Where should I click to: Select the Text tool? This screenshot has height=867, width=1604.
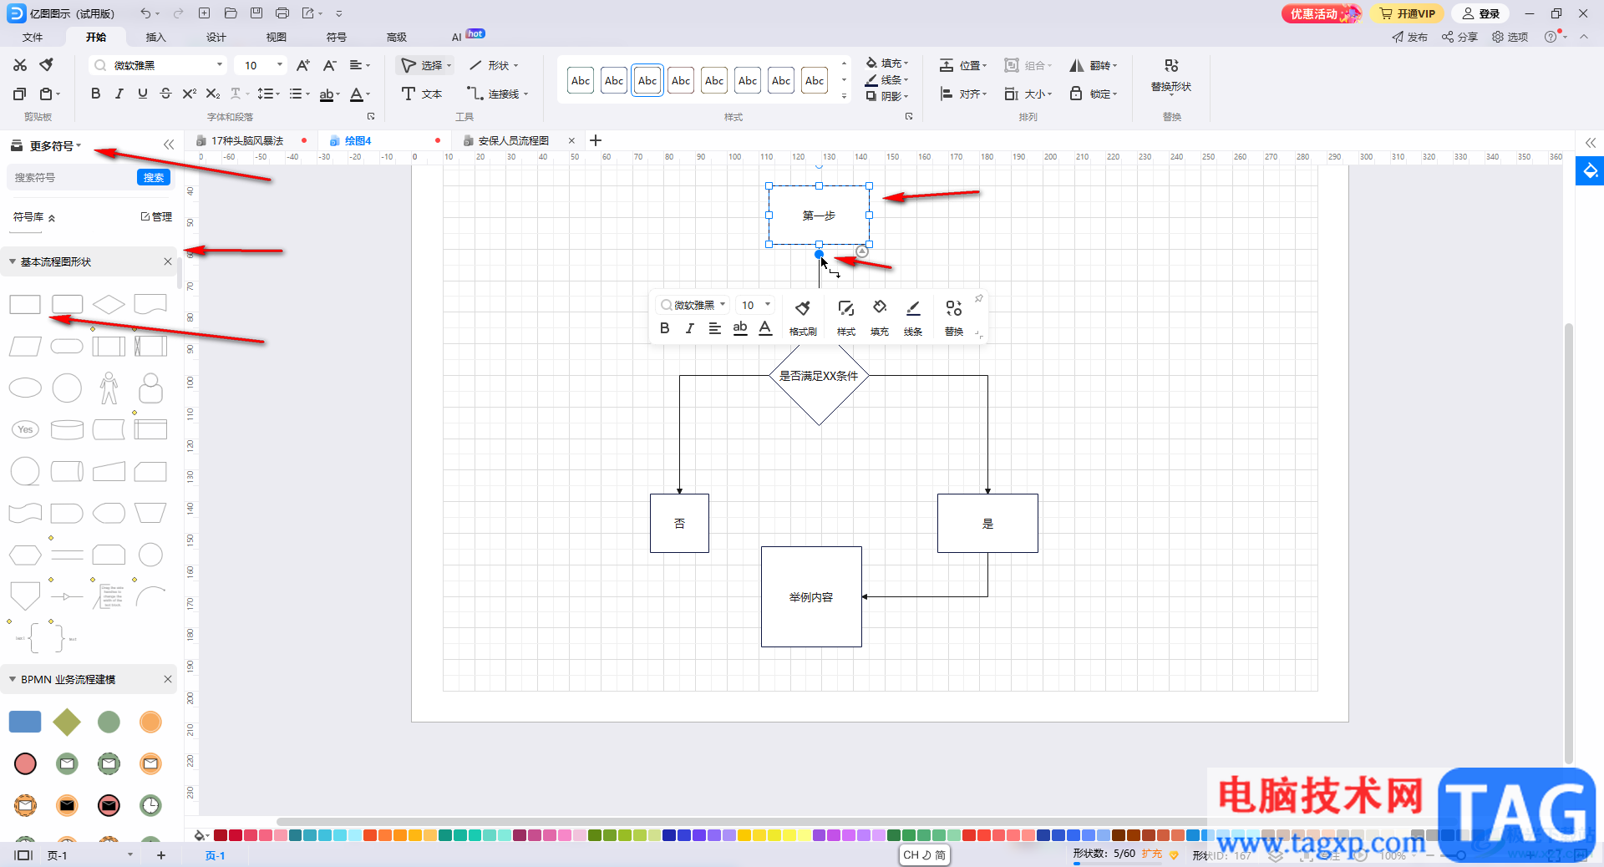click(x=422, y=94)
